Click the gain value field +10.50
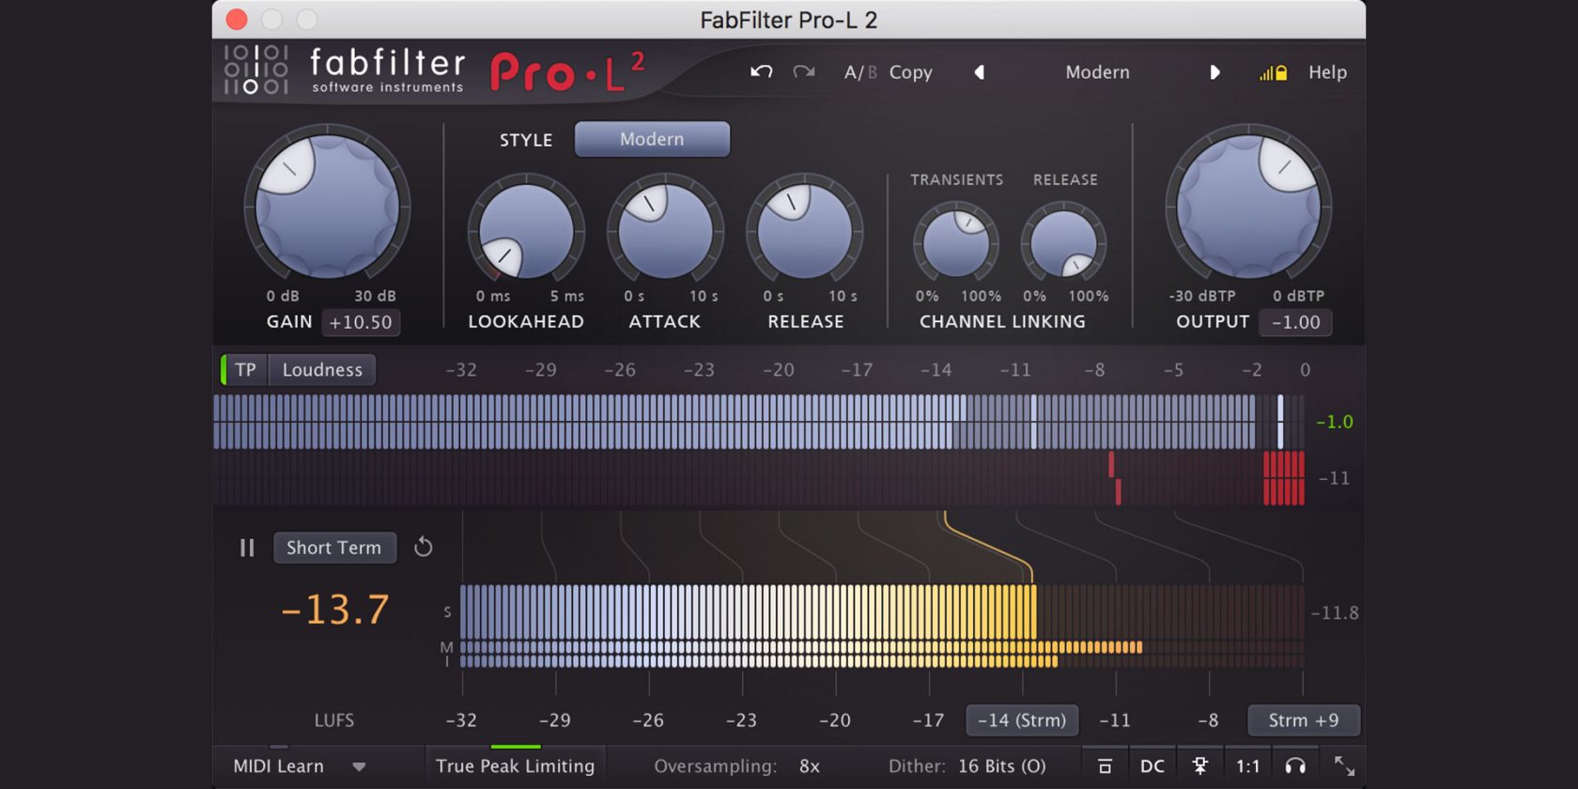The height and width of the screenshot is (789, 1578). point(361,322)
